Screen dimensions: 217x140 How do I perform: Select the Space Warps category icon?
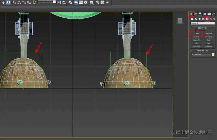[x=211, y=19]
